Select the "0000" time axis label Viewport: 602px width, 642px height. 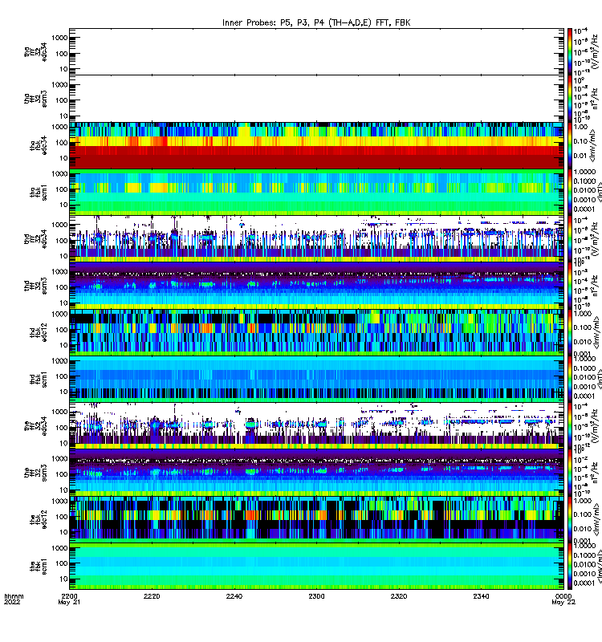(563, 596)
